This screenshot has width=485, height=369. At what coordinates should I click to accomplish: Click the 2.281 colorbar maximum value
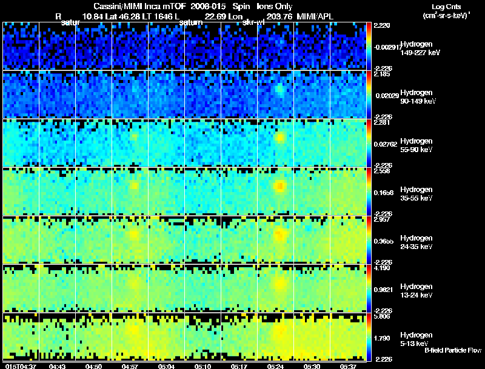click(383, 122)
